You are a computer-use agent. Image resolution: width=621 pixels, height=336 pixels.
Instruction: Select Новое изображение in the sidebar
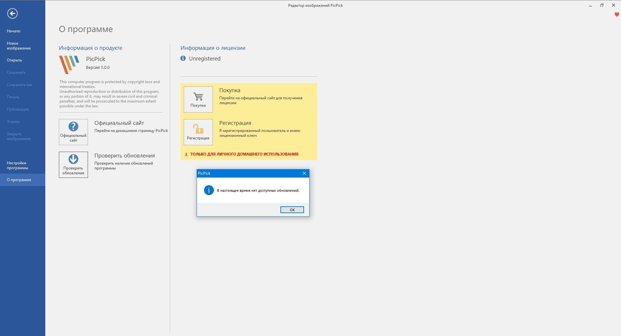click(19, 46)
